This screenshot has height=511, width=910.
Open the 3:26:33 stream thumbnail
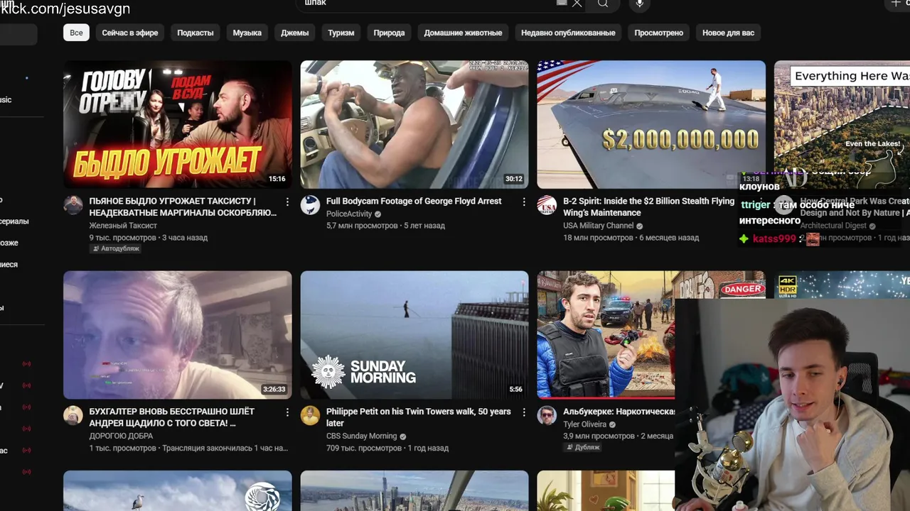(x=178, y=335)
